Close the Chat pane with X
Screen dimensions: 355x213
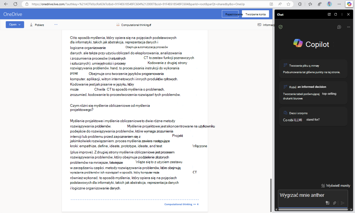point(348,14)
